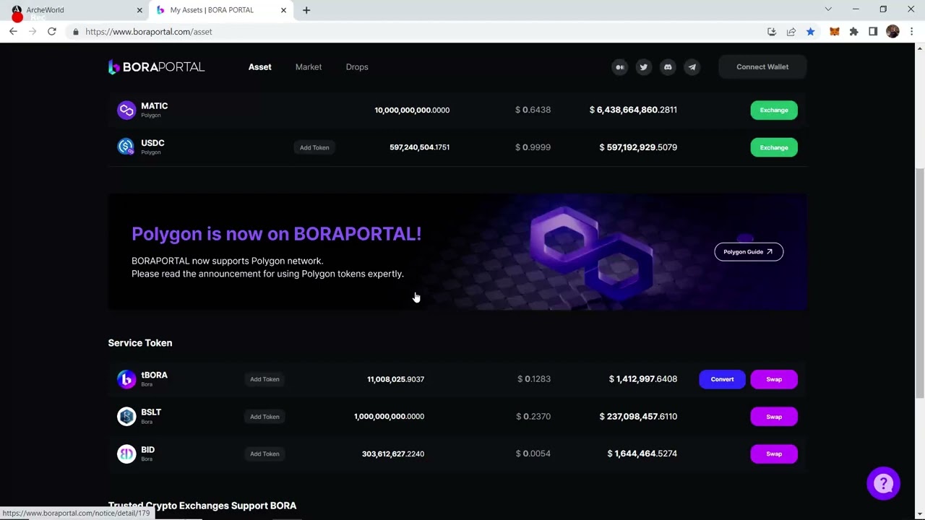Click the 'Polygon is now on BORAPORTAL!' headline

pyautogui.click(x=276, y=234)
